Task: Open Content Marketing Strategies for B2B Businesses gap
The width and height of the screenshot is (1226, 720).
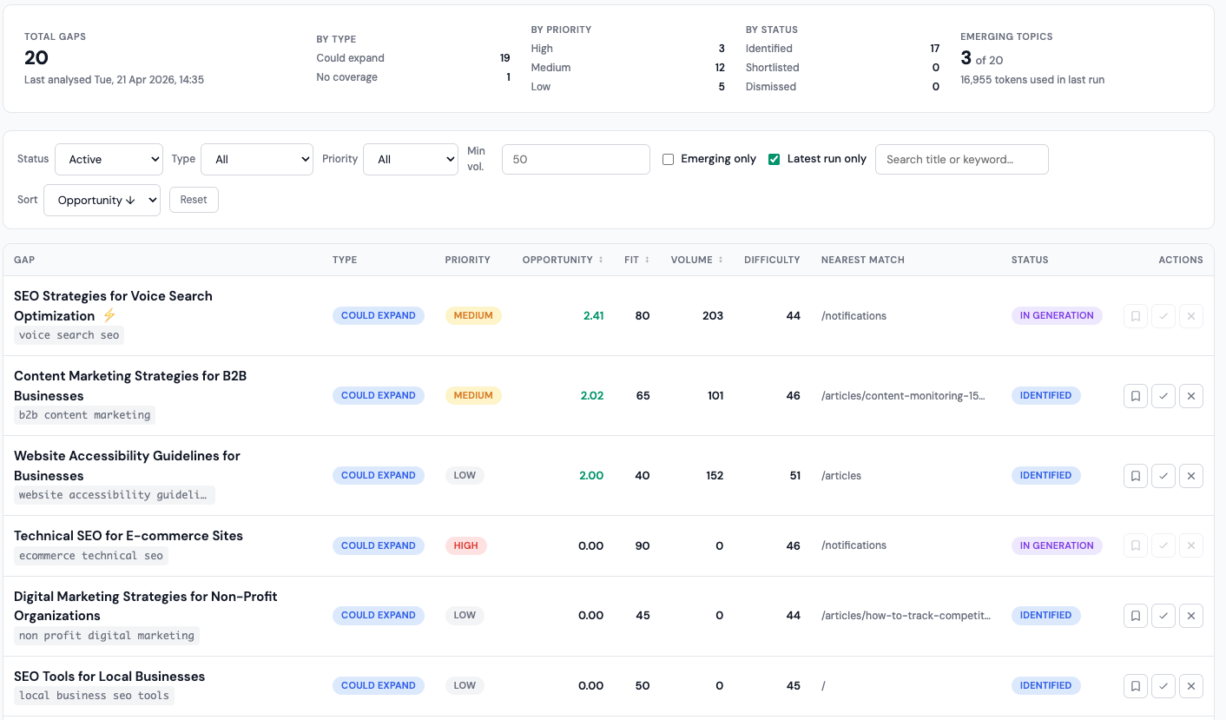Action: point(130,386)
